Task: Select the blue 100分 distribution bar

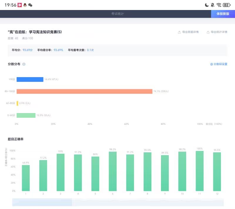Action: pyautogui.click(x=30, y=79)
